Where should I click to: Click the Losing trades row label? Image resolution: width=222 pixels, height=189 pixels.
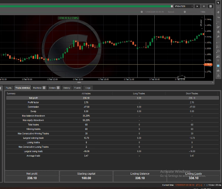coord(33,142)
